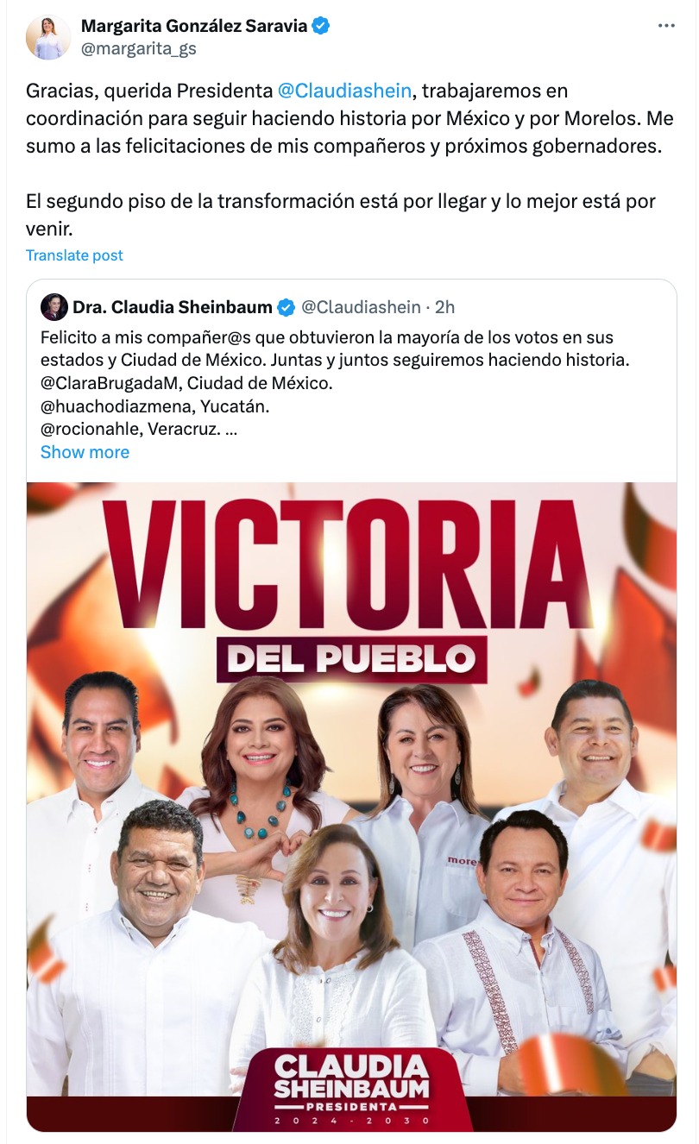699x1144 pixels.
Task: Click Claudia Sheinbaum's small avatar in quoted post
Action: (x=54, y=307)
